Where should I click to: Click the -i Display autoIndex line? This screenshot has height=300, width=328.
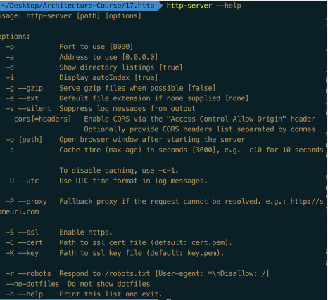click(x=82, y=77)
